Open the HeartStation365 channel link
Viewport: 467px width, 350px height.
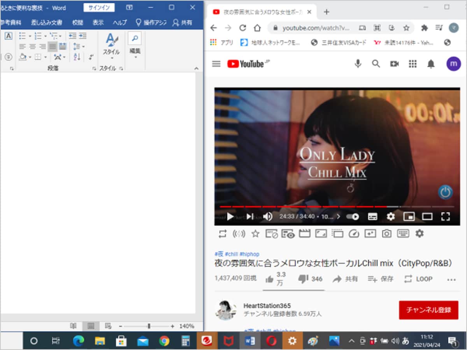coord(267,306)
